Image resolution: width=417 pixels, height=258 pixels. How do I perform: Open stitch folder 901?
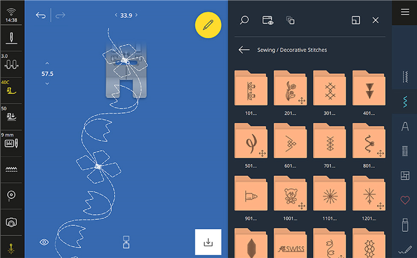[251, 193]
